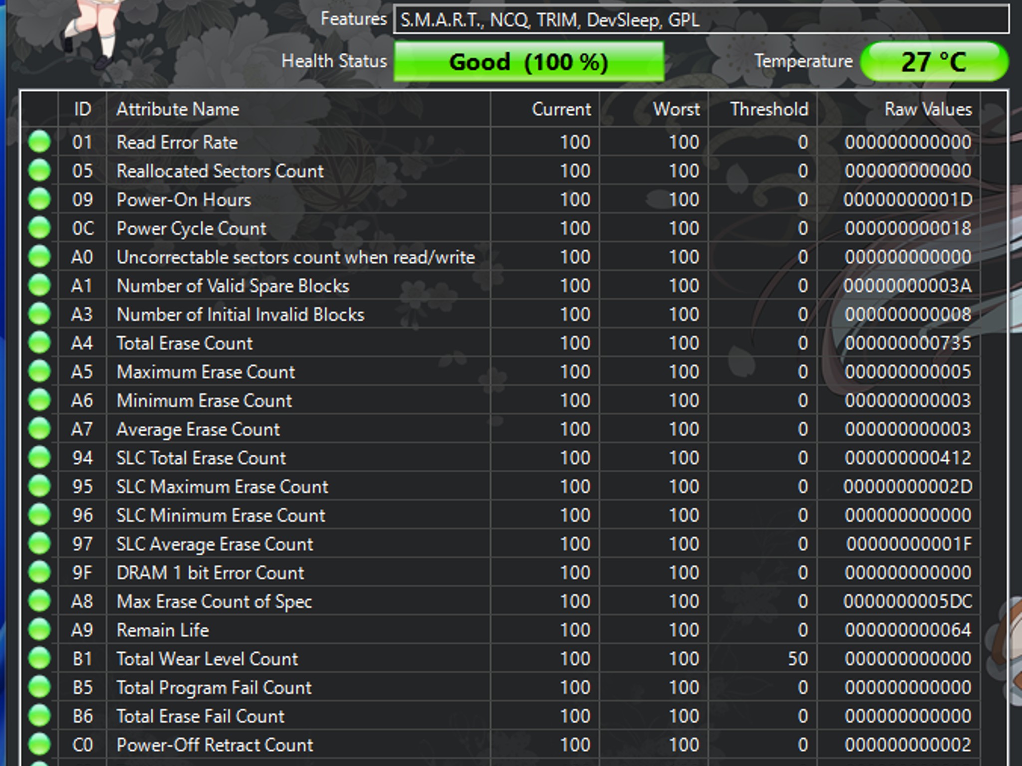Click the green status icon for Read Error Rate
This screenshot has width=1022, height=766.
click(39, 142)
